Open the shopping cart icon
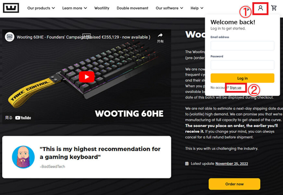The width and height of the screenshot is (283, 195). pos(274,8)
